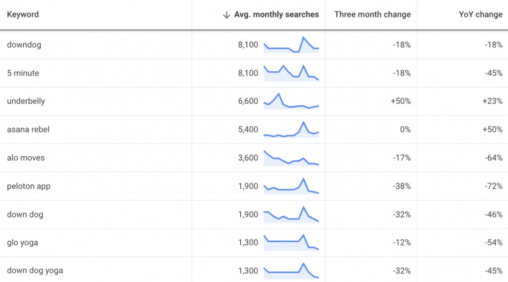Open alo moves sparkline graph
508x282 pixels.
click(x=291, y=157)
